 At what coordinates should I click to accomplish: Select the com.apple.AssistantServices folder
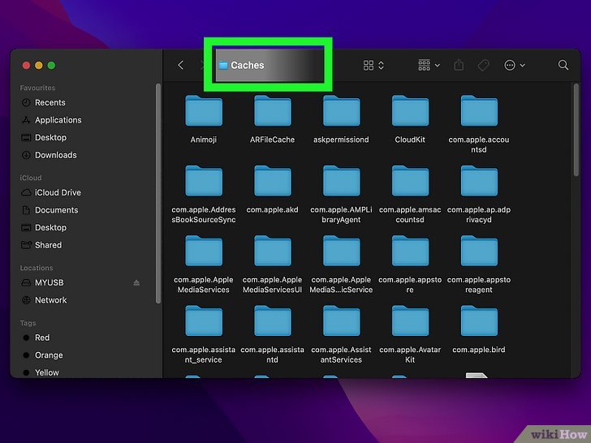(x=341, y=334)
